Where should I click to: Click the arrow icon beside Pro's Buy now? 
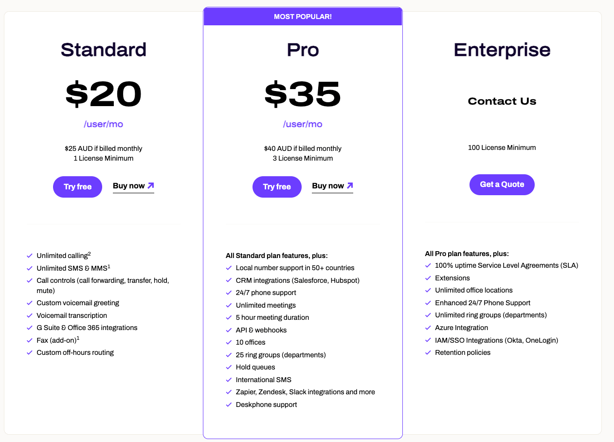pos(349,185)
